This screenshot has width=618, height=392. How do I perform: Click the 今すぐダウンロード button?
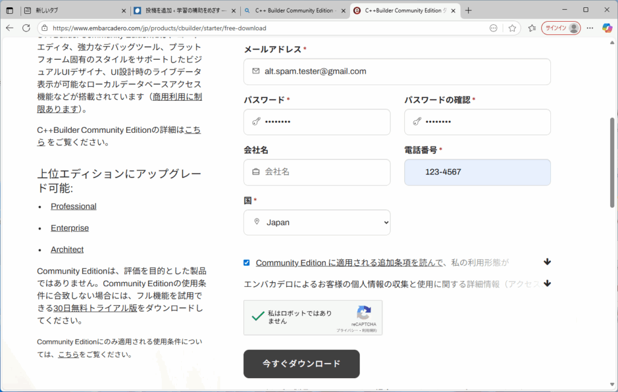coord(302,364)
